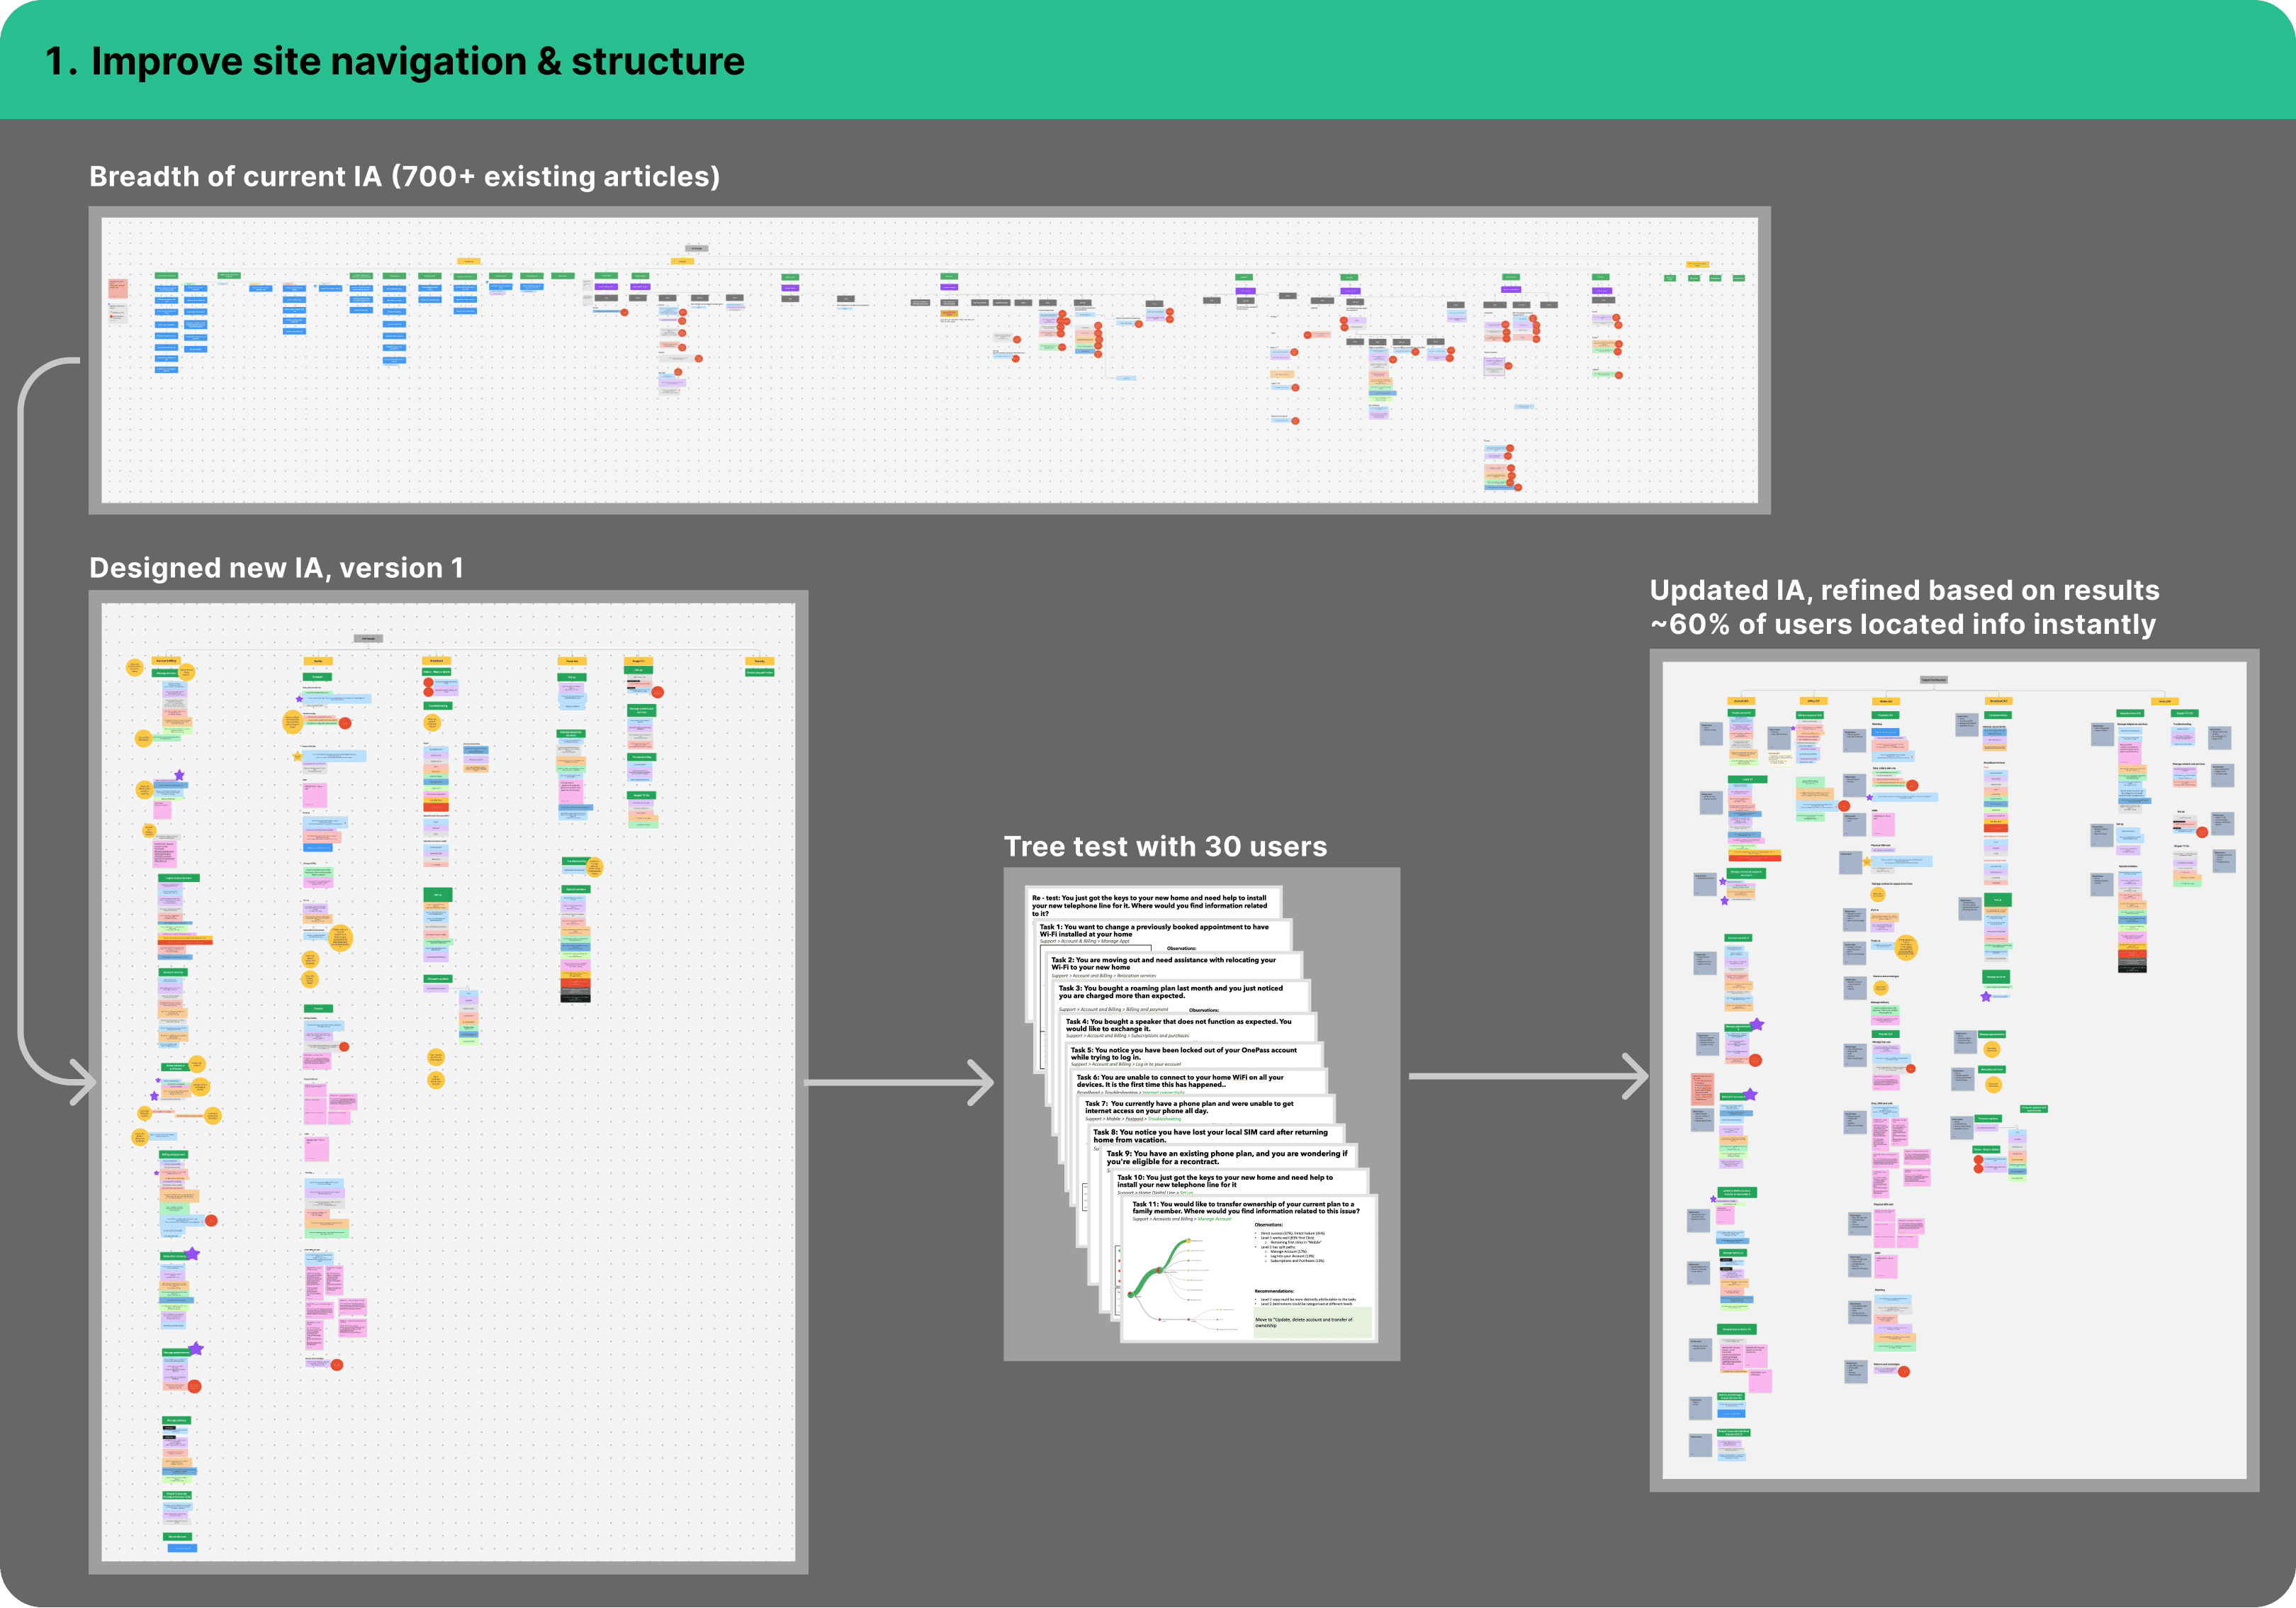The width and height of the screenshot is (2296, 1608).
Task: Open the Task 11 transfer ownership card
Action: 1245,1207
